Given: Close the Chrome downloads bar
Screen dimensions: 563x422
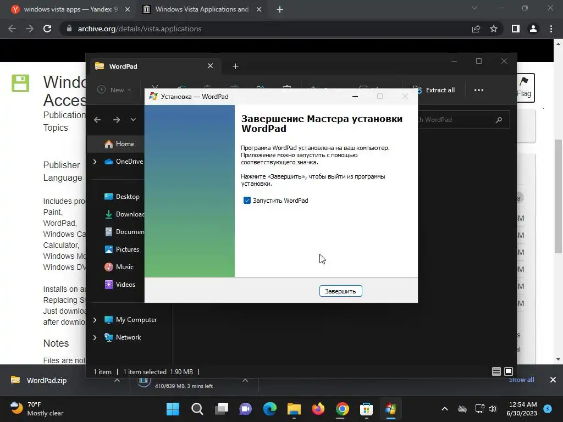Looking at the screenshot, I should coord(553,380).
